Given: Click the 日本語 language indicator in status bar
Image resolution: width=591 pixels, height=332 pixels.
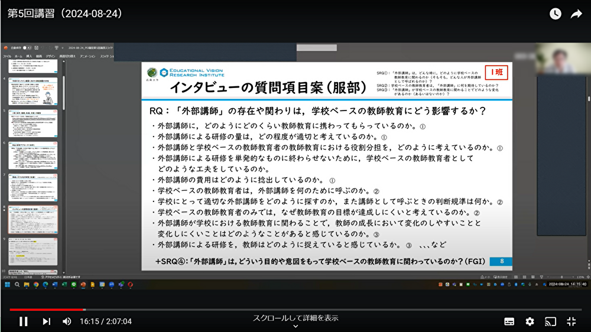Looking at the screenshot, I should pyautogui.click(x=28, y=278).
